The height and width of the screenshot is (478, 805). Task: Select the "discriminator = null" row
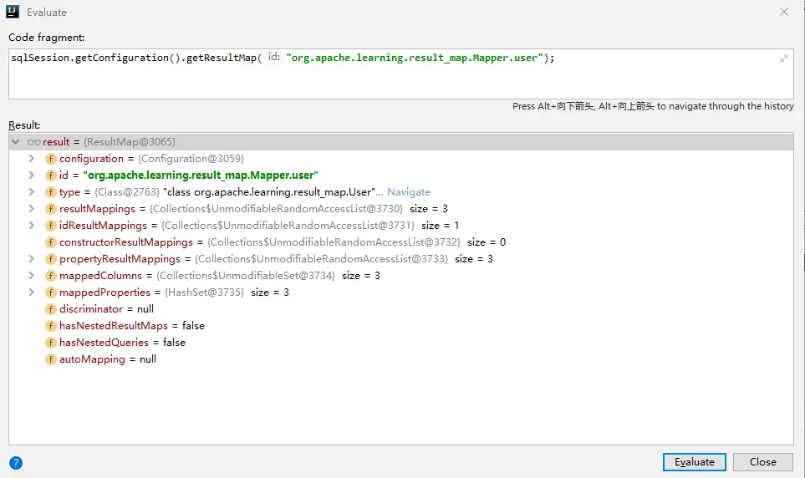coord(401,309)
